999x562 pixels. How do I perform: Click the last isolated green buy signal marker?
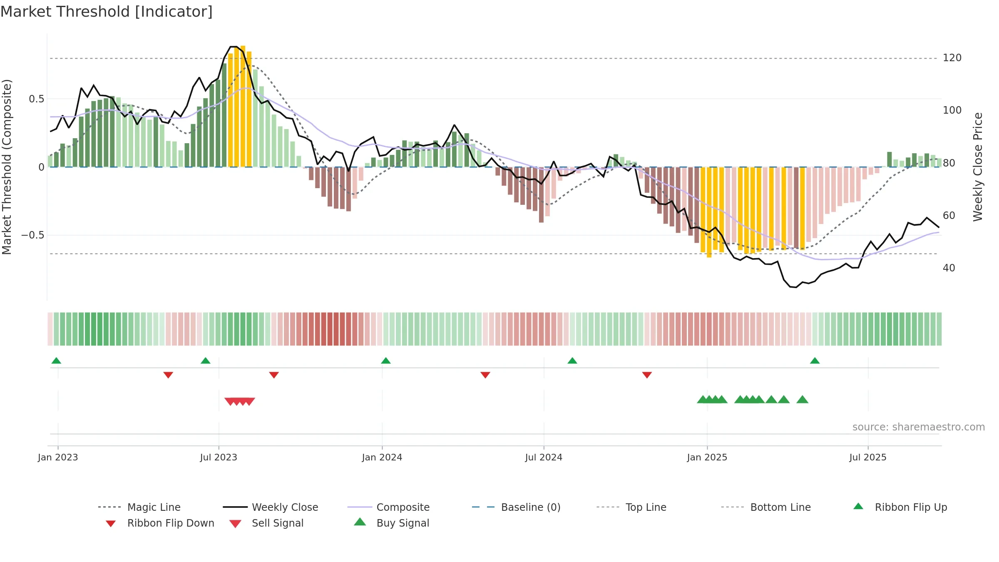pos(803,400)
